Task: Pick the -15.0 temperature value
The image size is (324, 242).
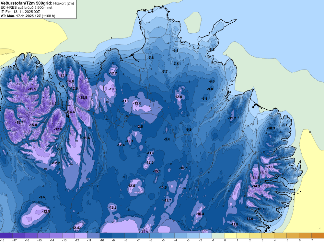Action: coord(33,125)
